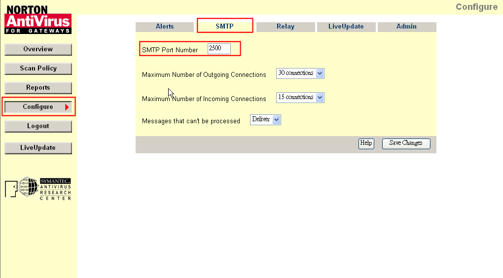Select the SMTP tab
This screenshot has height=278, width=503.
(225, 27)
